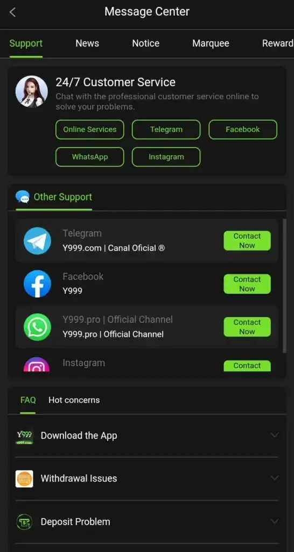Click the Facebook logo icon
Image resolution: width=294 pixels, height=552 pixels.
pyautogui.click(x=37, y=284)
